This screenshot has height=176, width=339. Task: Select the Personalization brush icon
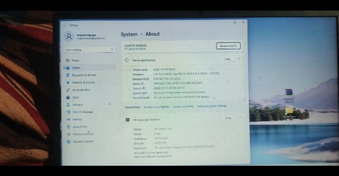[x=68, y=90]
